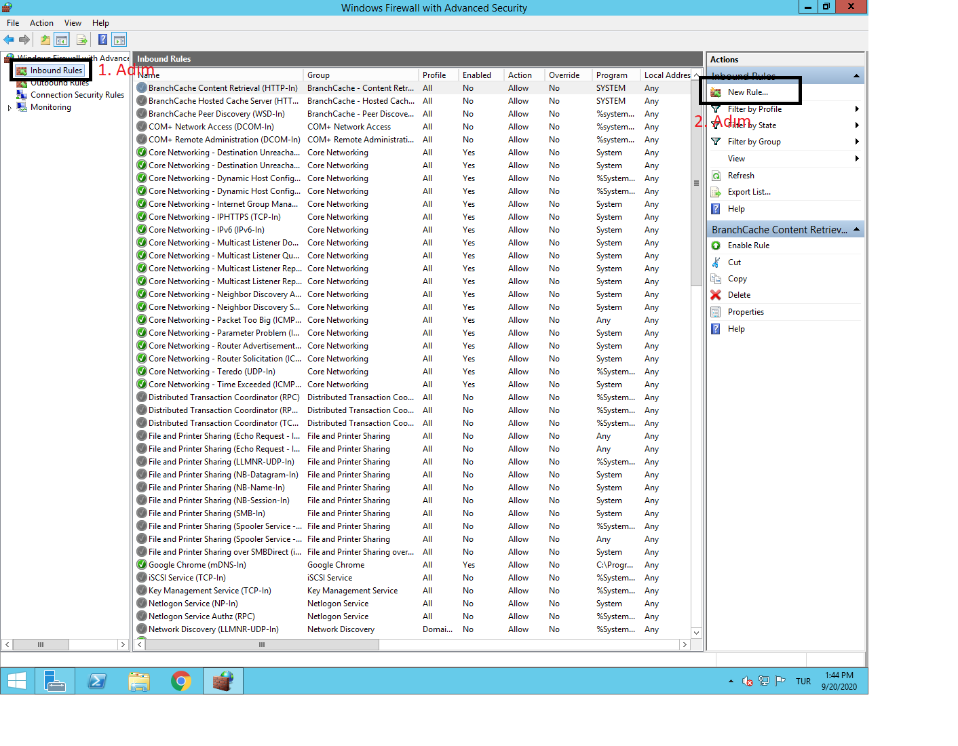The width and height of the screenshot is (958, 746).
Task: Click the Refresh icon in the Actions pane
Action: click(716, 176)
